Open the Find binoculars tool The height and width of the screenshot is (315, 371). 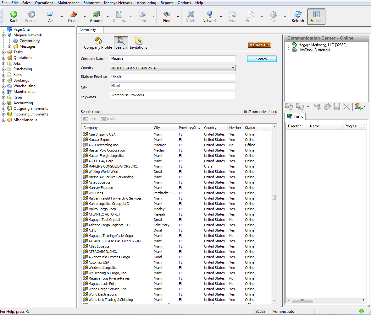[x=167, y=17]
